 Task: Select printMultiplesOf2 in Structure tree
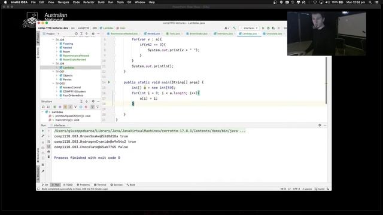[x=72, y=116]
